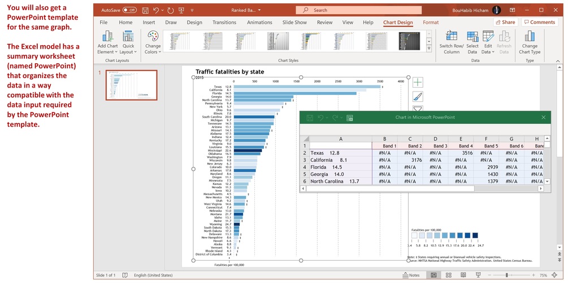Click the Chart Styles paintbrush button
The width and height of the screenshot is (568, 285).
[x=418, y=97]
